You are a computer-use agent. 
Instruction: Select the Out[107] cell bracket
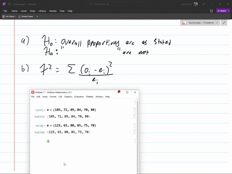[134, 116]
